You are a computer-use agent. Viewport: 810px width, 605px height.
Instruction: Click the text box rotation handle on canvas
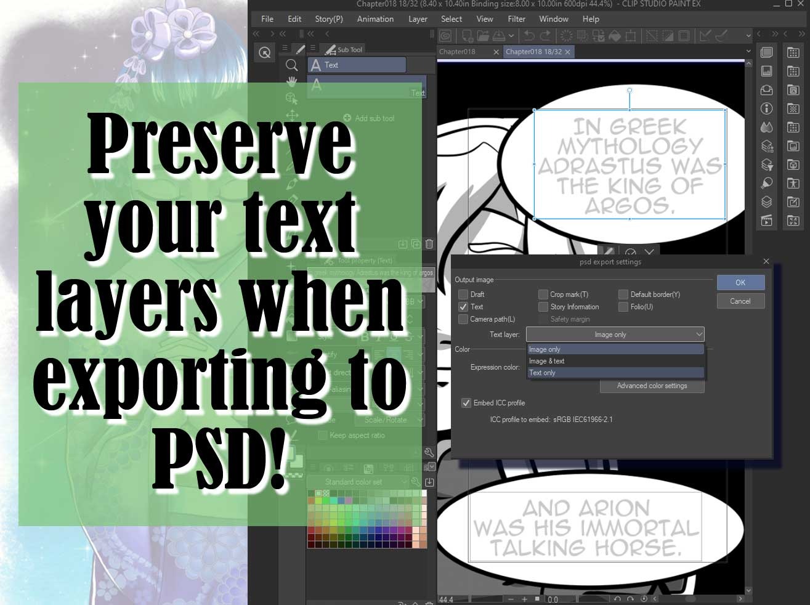630,91
